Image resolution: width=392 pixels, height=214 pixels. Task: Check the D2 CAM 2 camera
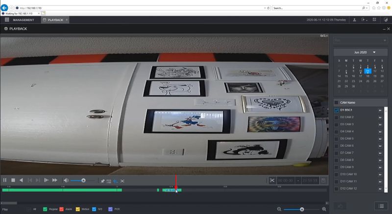click(336, 118)
